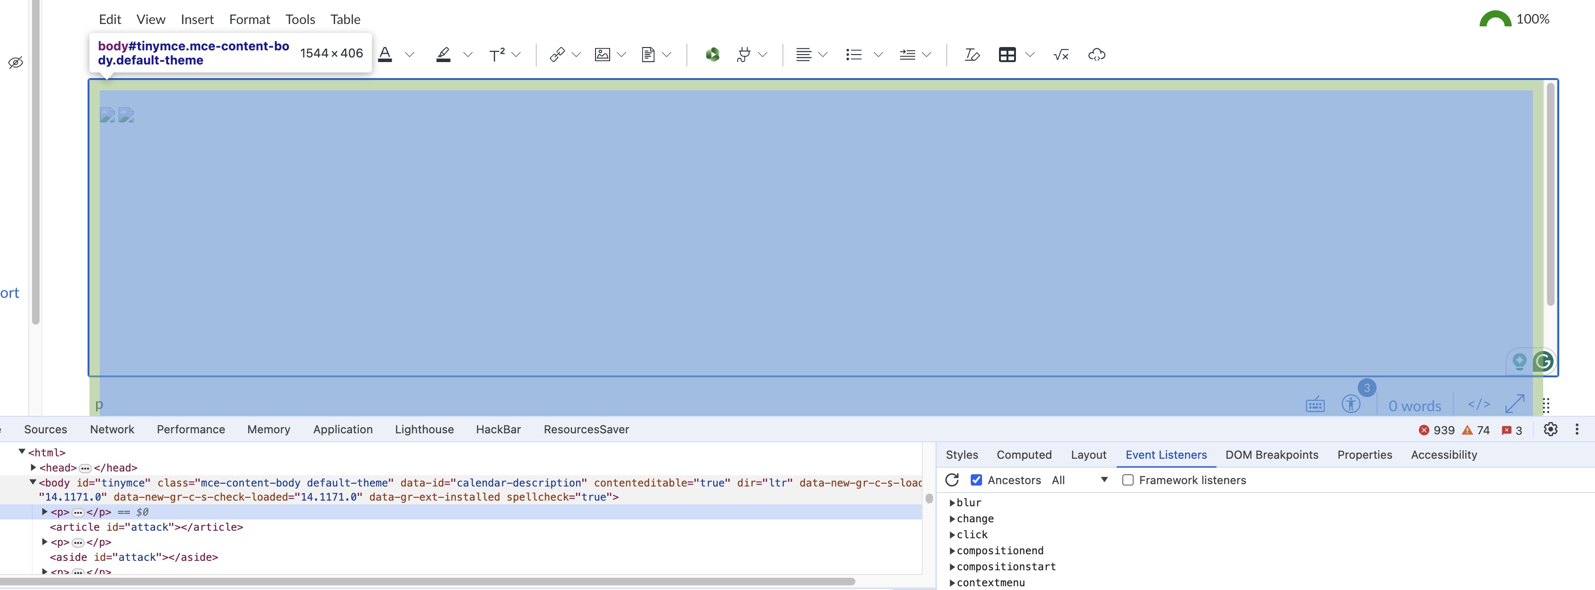Image resolution: width=1595 pixels, height=590 pixels.
Task: Switch to the Network tab
Action: pos(112,429)
